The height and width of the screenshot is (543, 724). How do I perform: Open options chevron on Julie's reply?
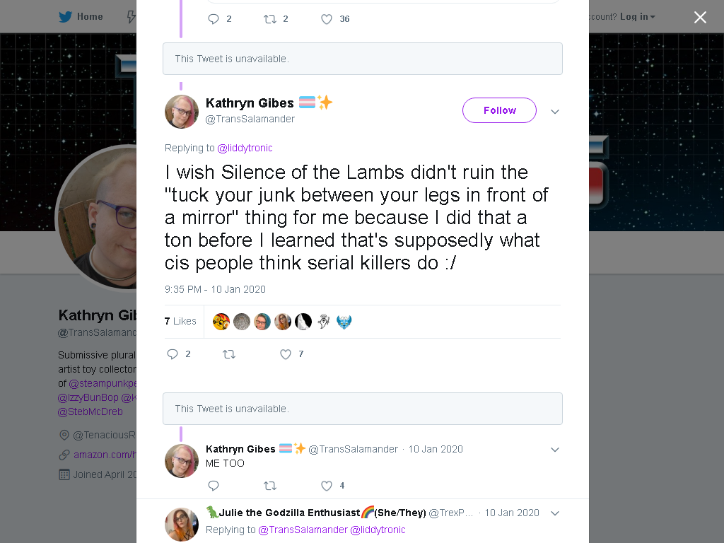click(555, 513)
